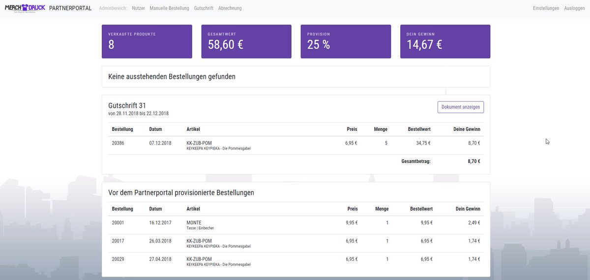Image resolution: width=590 pixels, height=280 pixels.
Task: Click Ausloggen to sign out
Action: [575, 8]
